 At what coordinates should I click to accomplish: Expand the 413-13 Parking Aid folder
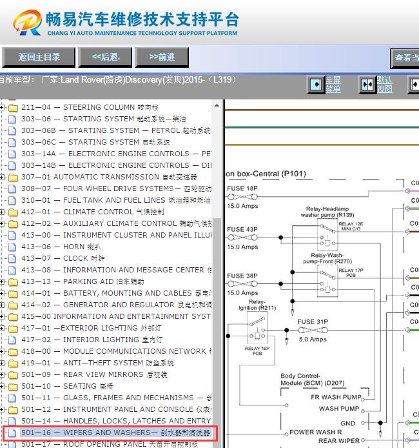pyautogui.click(x=2, y=281)
